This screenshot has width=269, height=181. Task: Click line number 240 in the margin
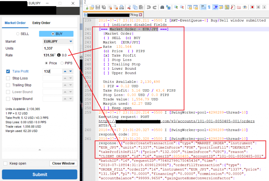point(88,29)
